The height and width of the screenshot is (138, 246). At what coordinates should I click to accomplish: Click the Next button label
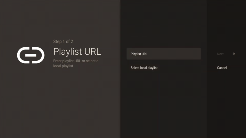[x=220, y=54]
